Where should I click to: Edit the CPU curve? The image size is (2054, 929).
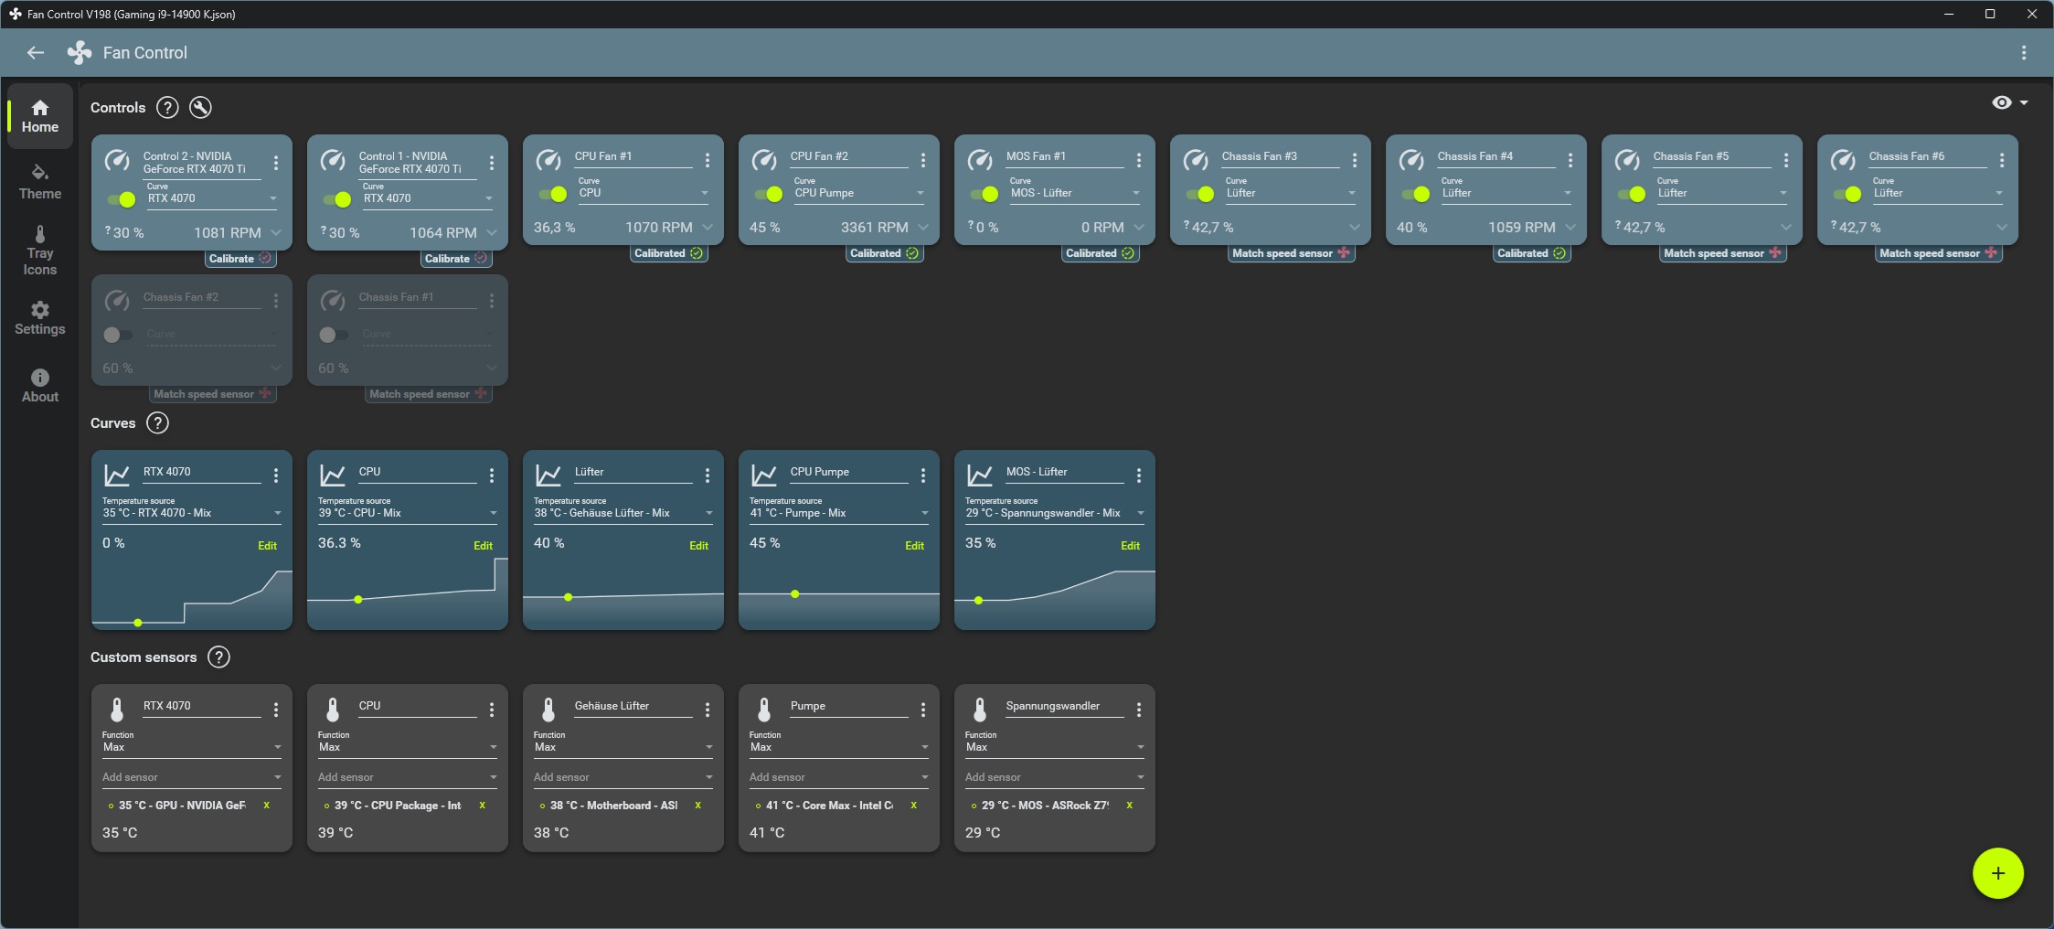[483, 546]
